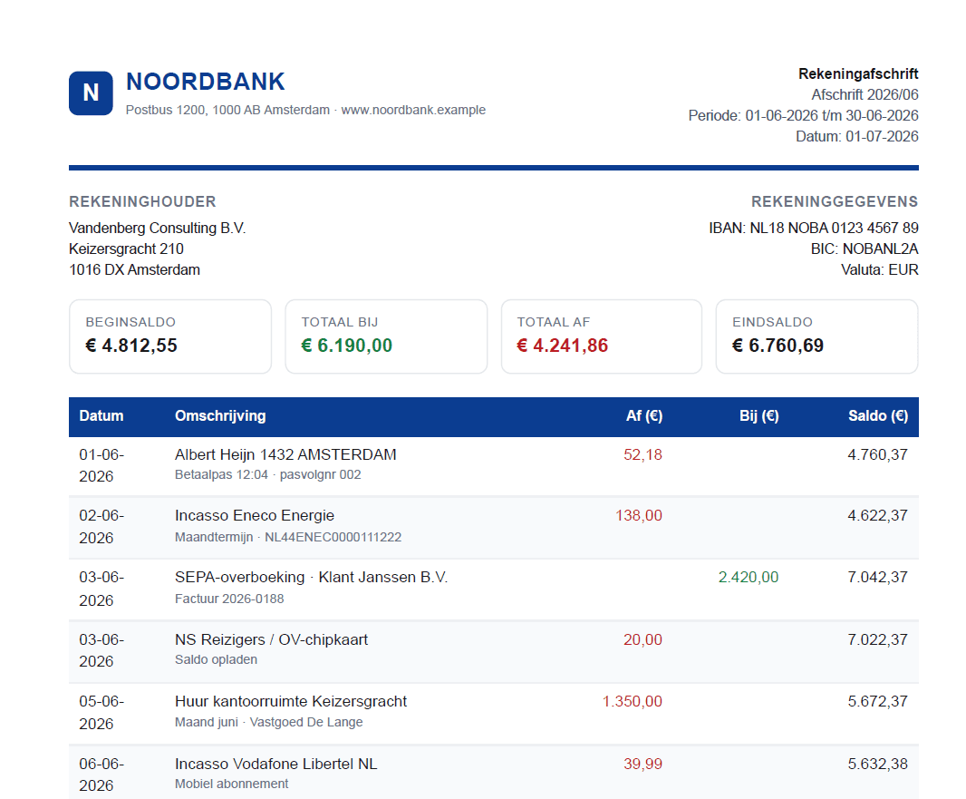Click the REKENINGGEGEVENS section label
The width and height of the screenshot is (966, 799).
(835, 201)
